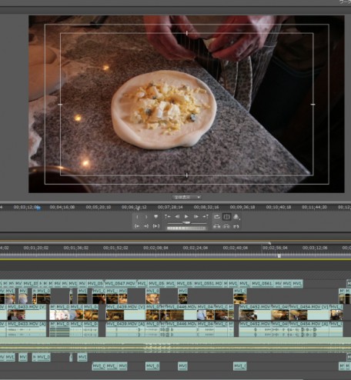The height and width of the screenshot is (380, 351).
Task: Click 00;07;28;14 on program monitor ruler
Action: coord(170,207)
